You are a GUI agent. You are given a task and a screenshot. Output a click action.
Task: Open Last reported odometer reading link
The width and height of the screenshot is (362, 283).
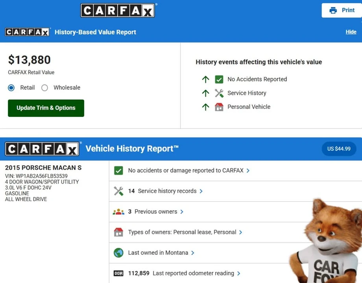click(x=181, y=273)
